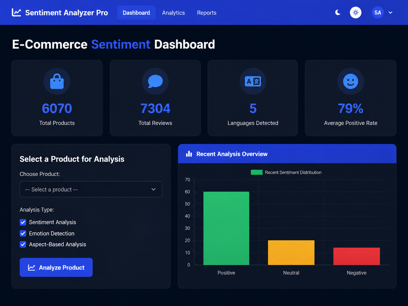The image size is (408, 306).
Task: Open the Reports nav tab
Action: (x=207, y=13)
